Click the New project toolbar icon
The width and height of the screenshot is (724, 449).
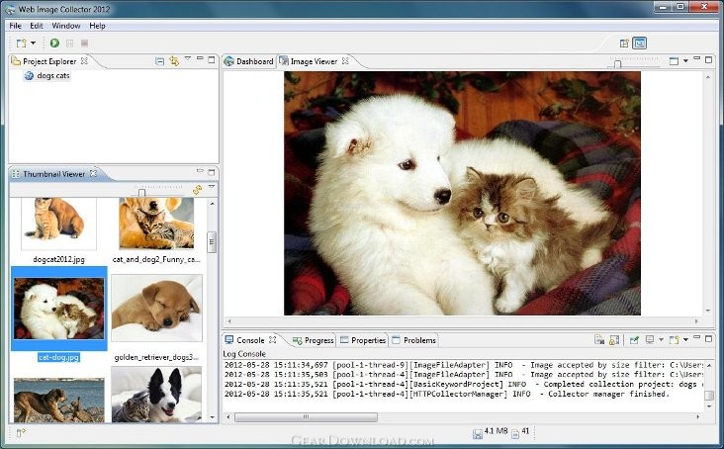tap(21, 44)
